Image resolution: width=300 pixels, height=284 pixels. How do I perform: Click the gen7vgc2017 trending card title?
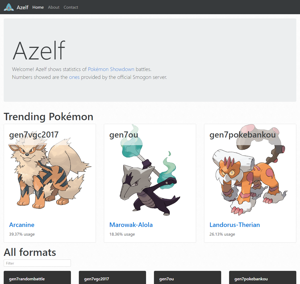pyautogui.click(x=34, y=135)
